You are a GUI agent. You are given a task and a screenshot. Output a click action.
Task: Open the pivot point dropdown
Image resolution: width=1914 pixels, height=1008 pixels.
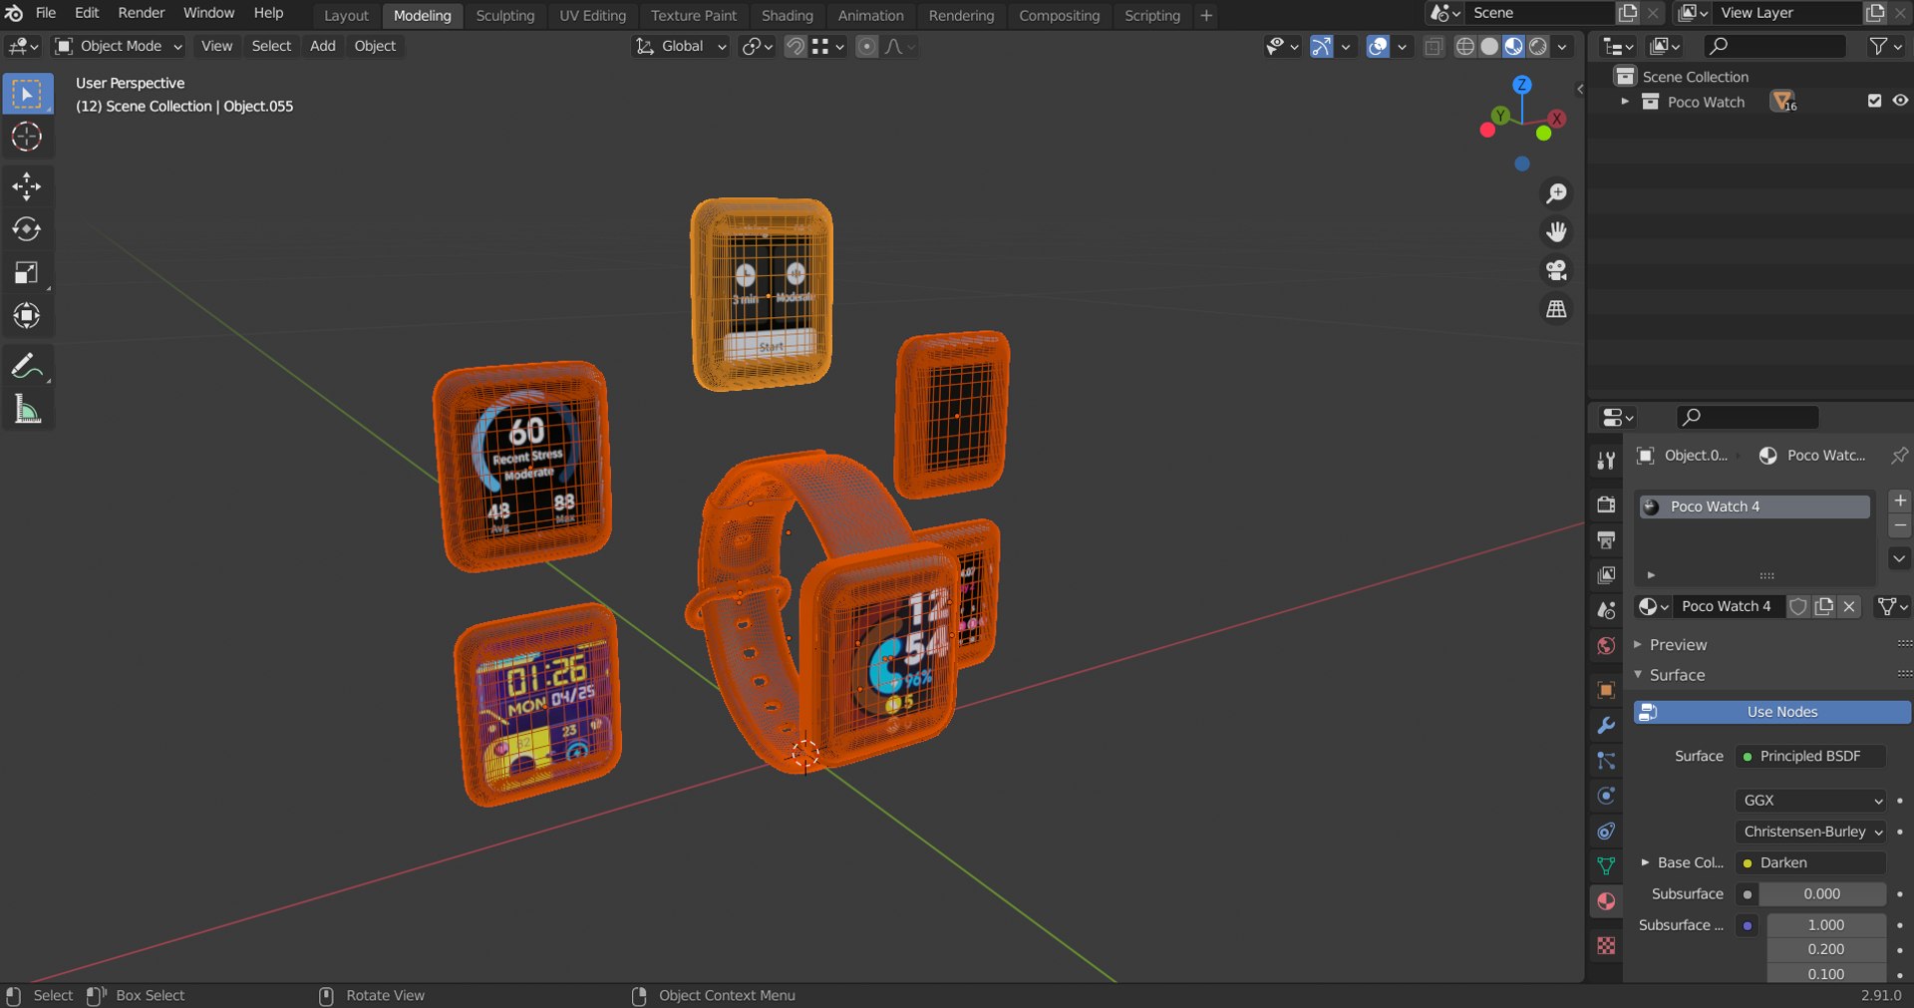pos(757,46)
